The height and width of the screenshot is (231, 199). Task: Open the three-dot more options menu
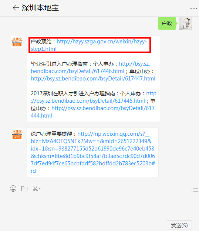[x=193, y=9]
